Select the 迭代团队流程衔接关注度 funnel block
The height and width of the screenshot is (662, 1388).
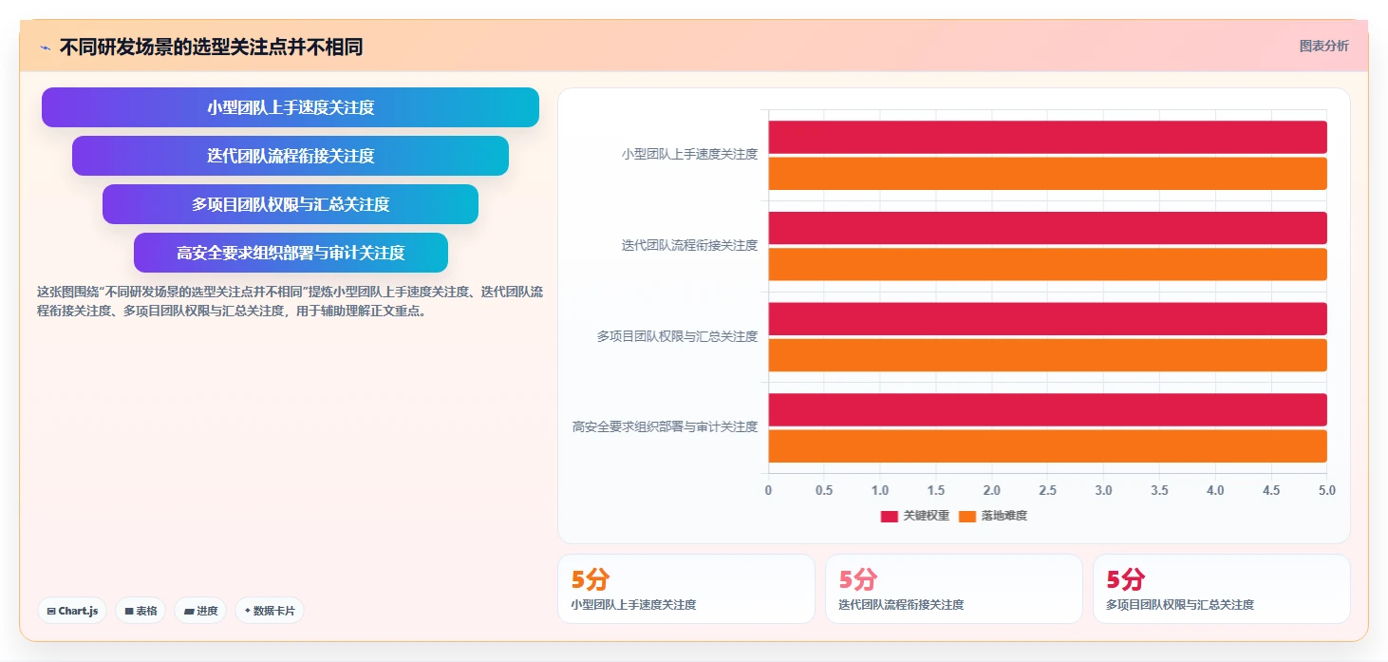(291, 156)
